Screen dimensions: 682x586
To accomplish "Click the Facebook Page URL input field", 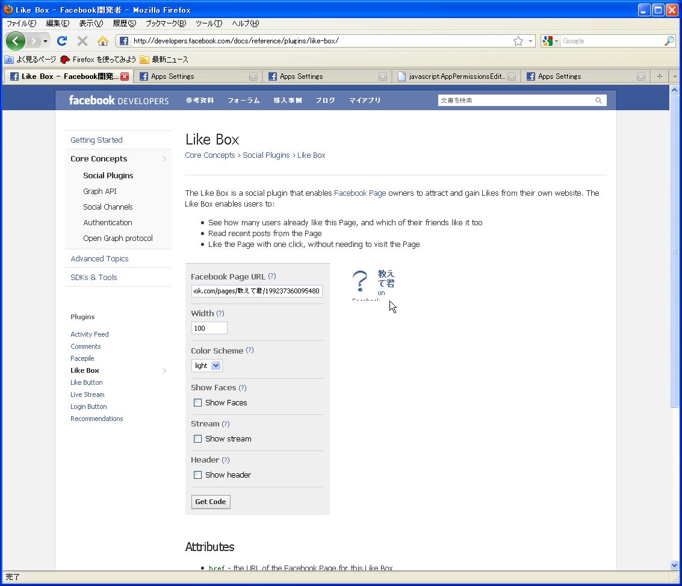I will coord(256,291).
